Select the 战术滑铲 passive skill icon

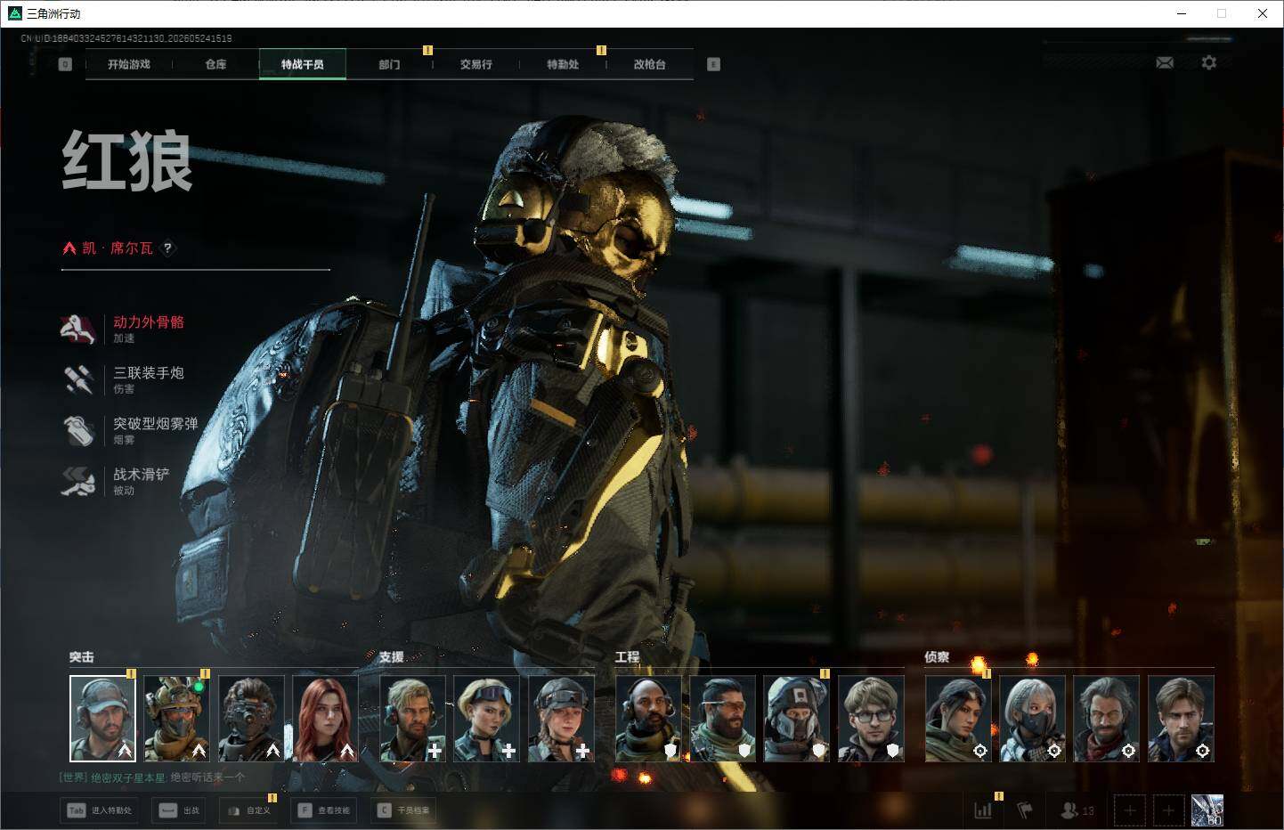click(x=78, y=481)
